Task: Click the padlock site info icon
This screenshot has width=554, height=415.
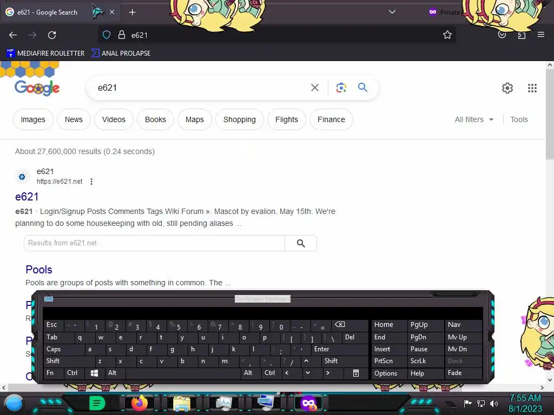Action: [122, 35]
